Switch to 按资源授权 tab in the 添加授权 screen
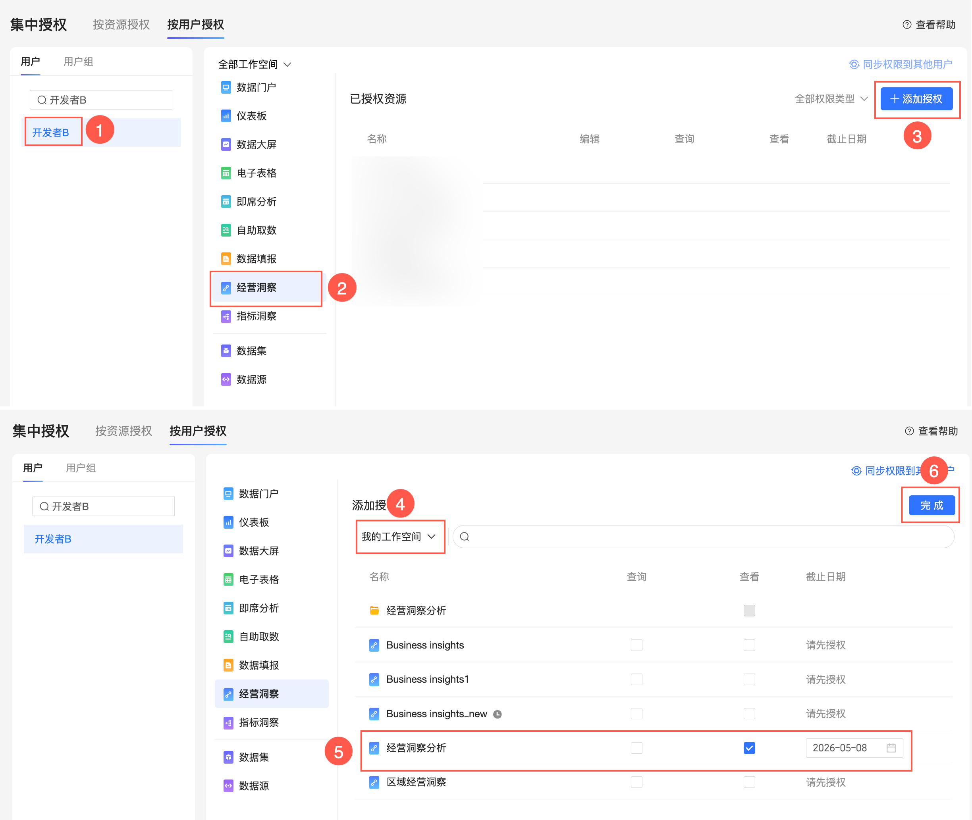Screen dimensions: 972x820 point(123,431)
